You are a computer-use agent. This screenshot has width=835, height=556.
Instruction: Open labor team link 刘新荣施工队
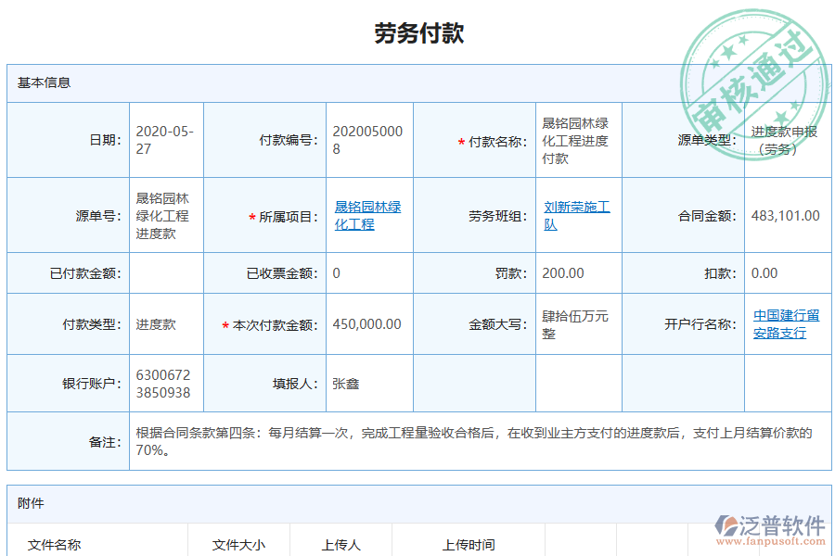point(562,215)
